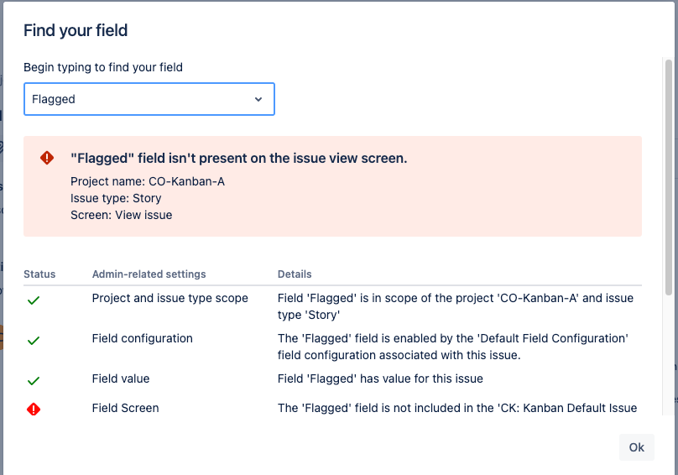Click the "Flagged" field isn't present error heading

(x=238, y=158)
